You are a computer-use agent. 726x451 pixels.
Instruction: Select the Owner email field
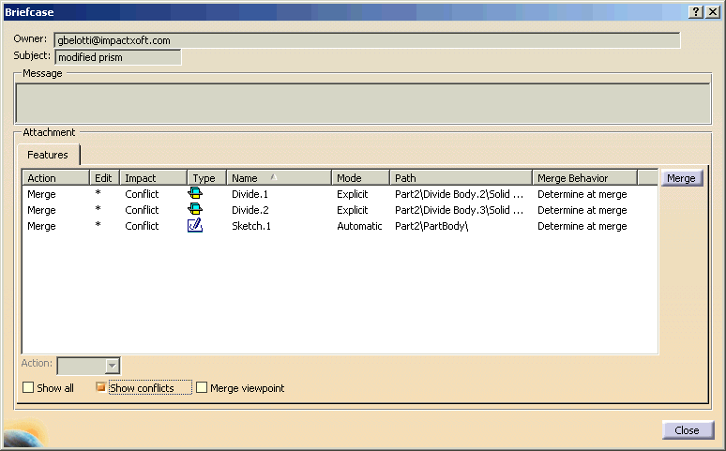click(366, 40)
